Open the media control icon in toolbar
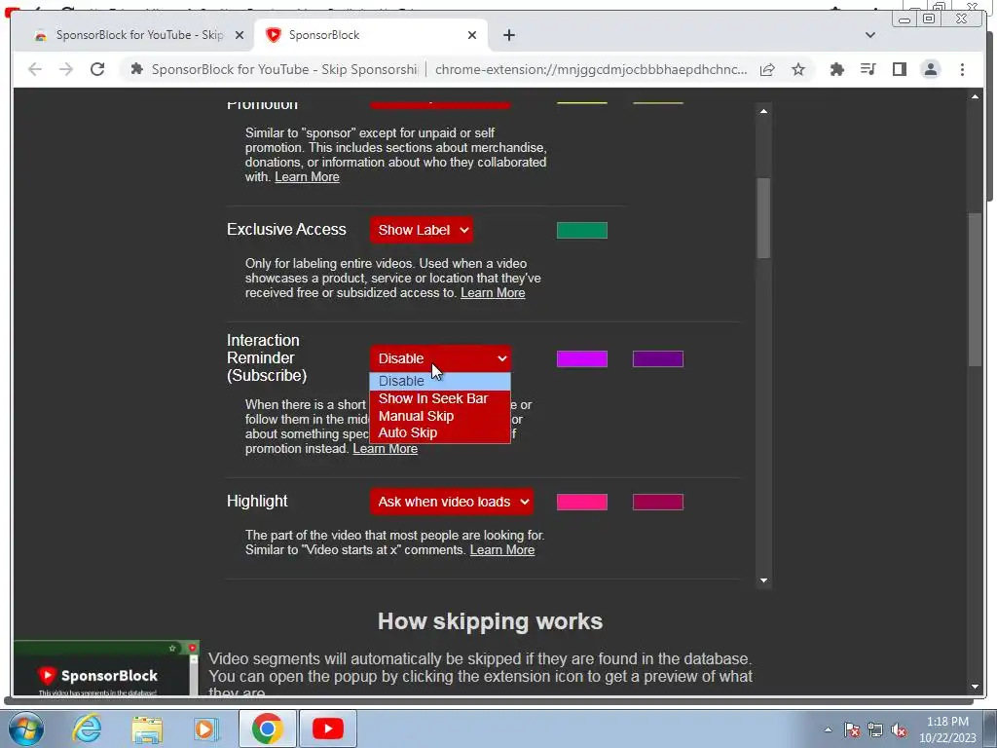This screenshot has width=997, height=748. 868,69
